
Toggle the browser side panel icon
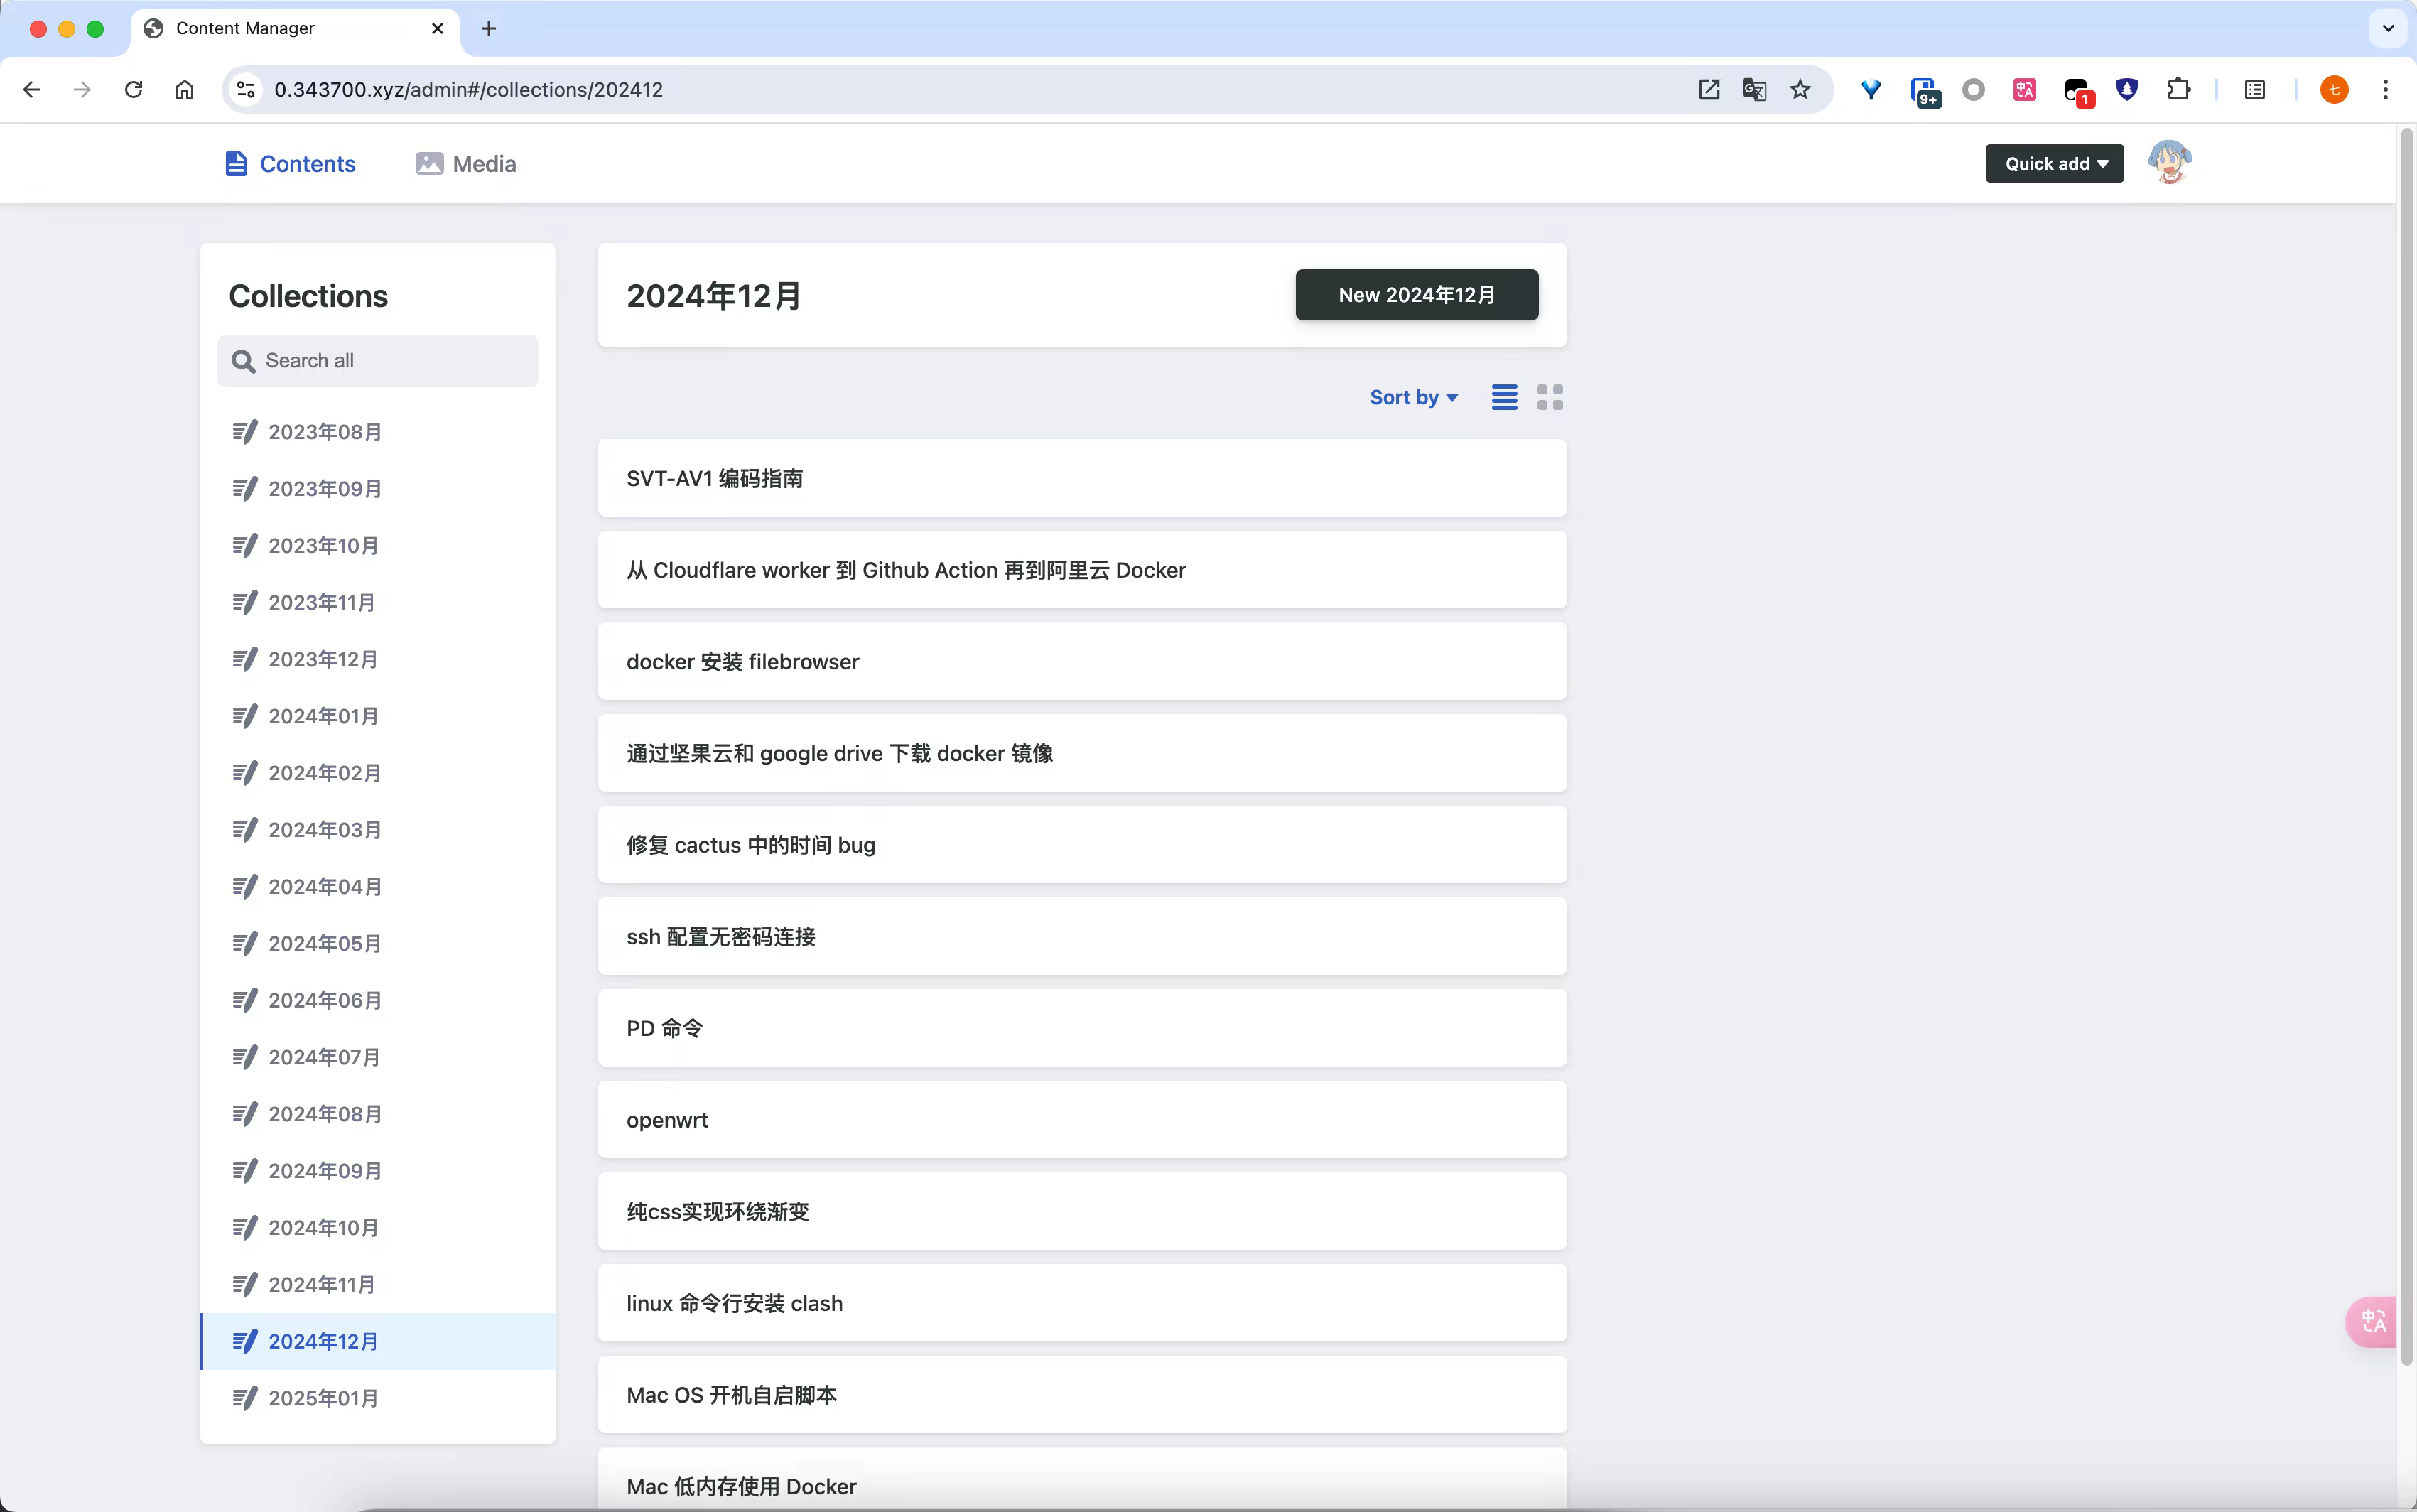coord(2254,90)
